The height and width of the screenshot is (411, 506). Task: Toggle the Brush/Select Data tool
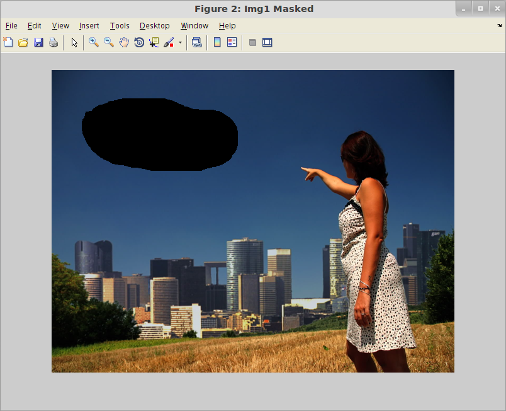click(169, 42)
